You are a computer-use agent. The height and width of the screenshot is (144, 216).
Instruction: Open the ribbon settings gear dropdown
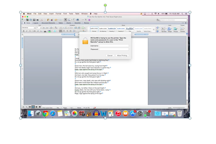(x=186, y=23)
